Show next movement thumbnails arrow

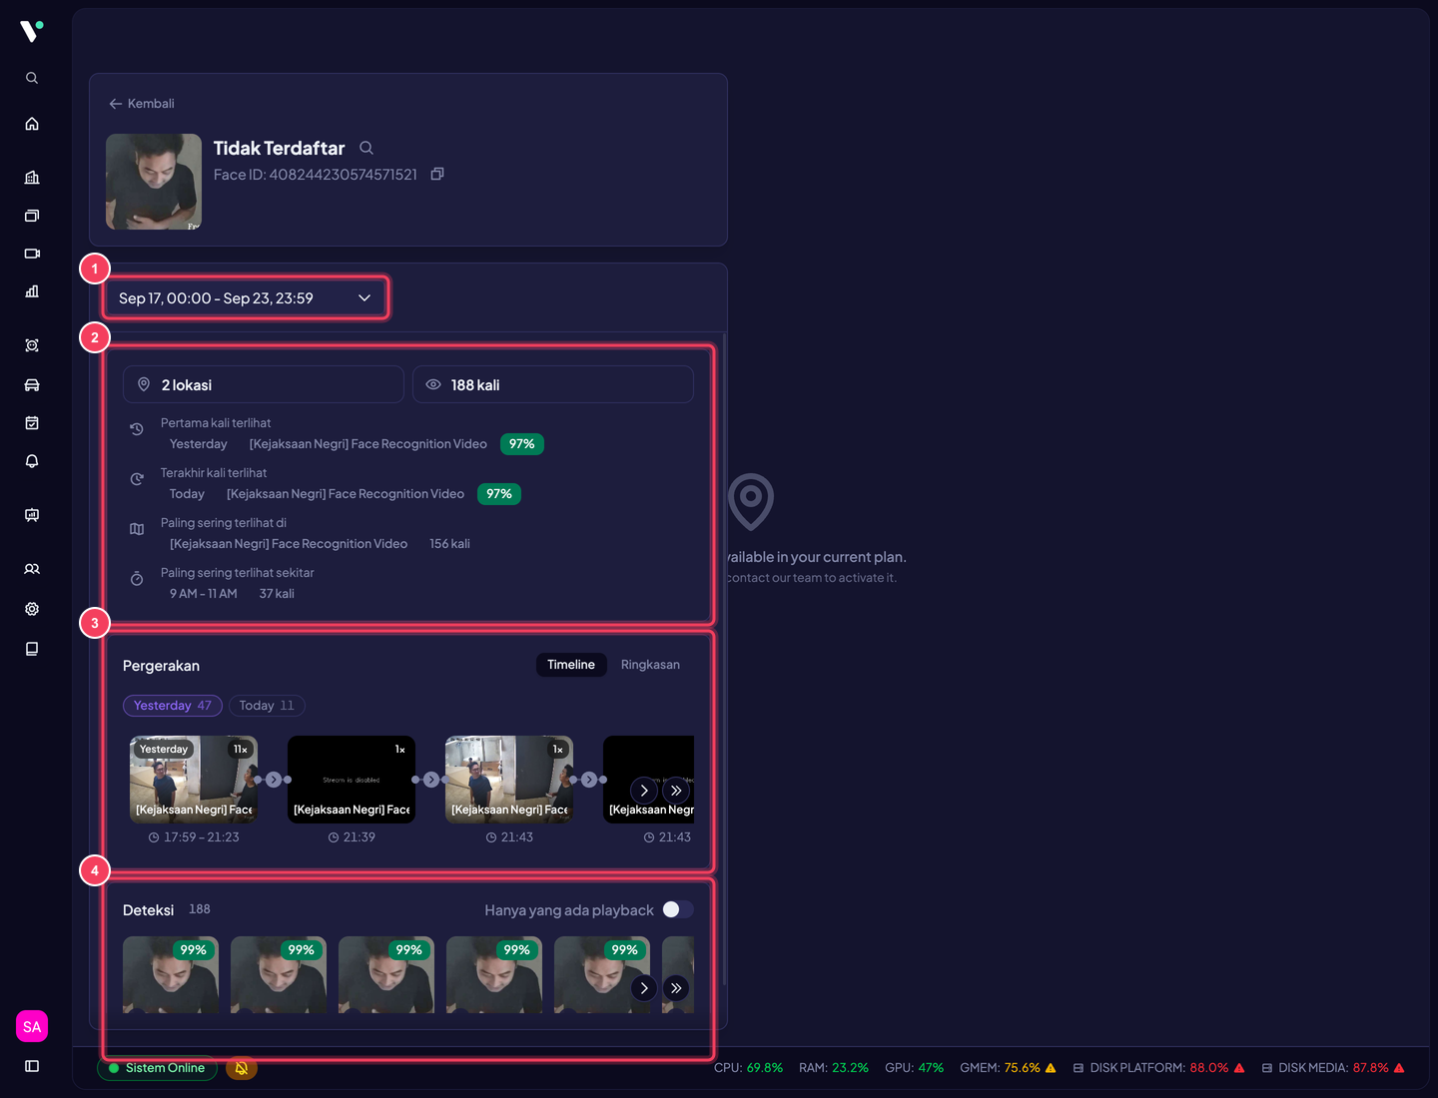point(644,791)
